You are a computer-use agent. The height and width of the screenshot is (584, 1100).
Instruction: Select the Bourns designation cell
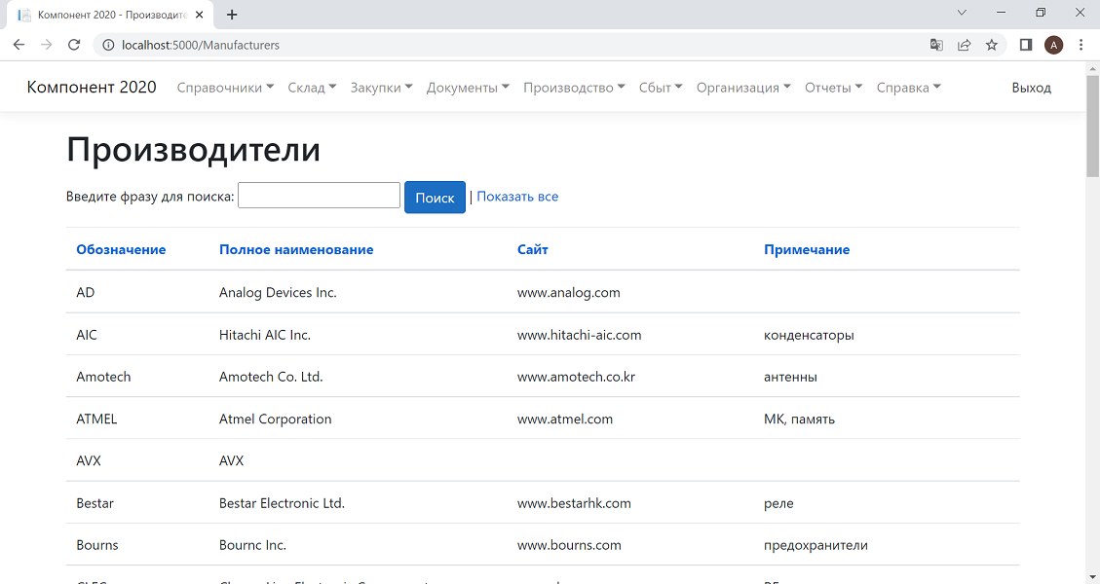[97, 545]
